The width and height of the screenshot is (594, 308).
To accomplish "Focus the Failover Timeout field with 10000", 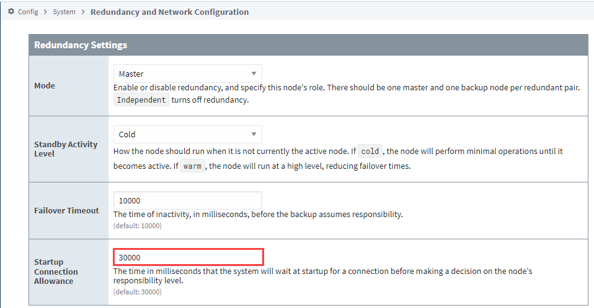I will 187,200.
